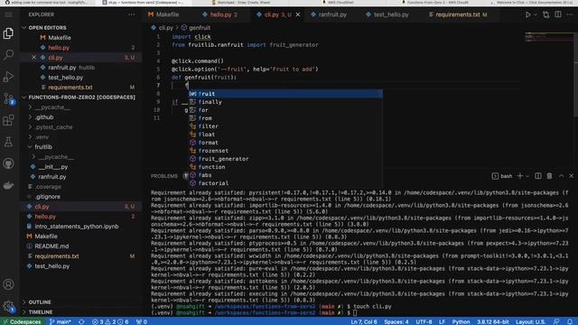This screenshot has width=578, height=325.
Task: Click genfruit in breadcrumb path
Action: click(x=200, y=28)
